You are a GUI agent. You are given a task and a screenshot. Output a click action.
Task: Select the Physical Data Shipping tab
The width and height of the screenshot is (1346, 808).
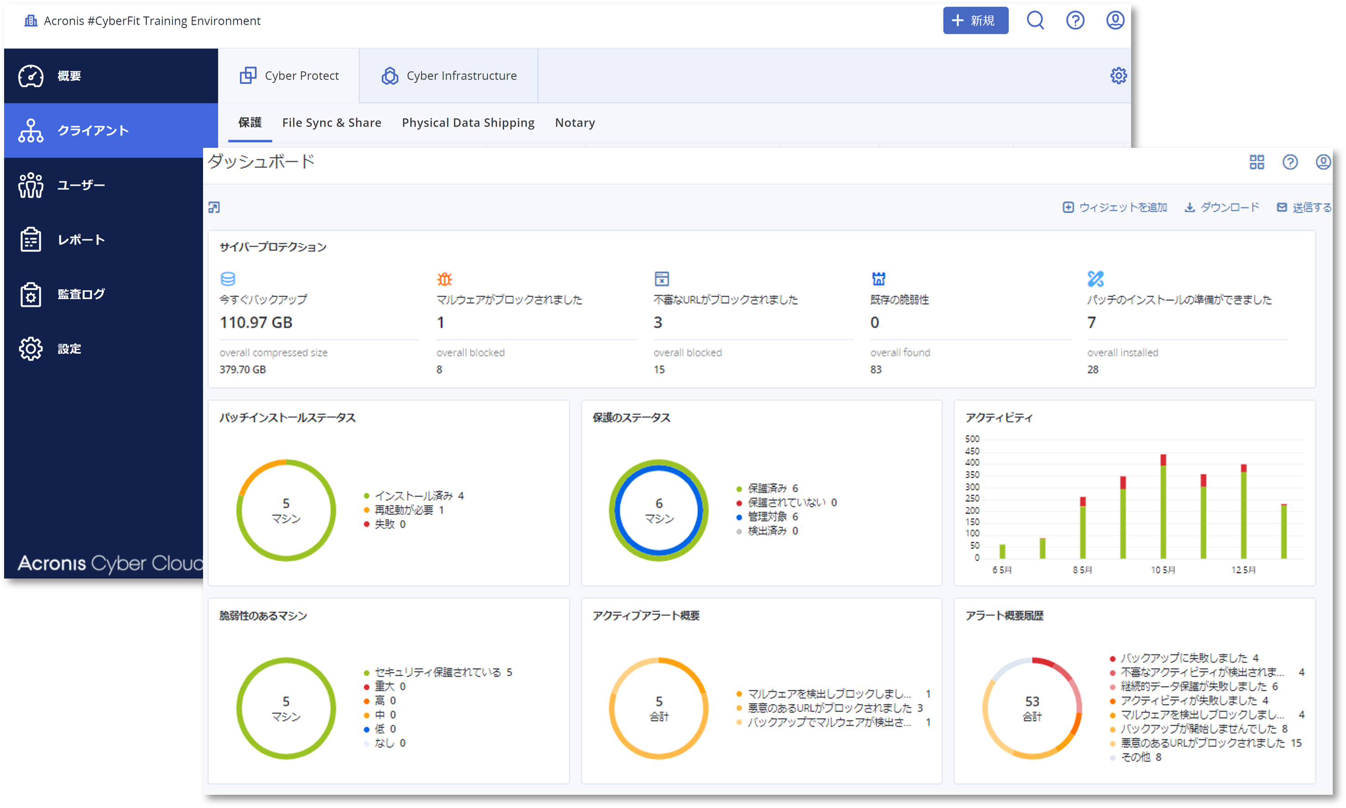click(x=468, y=123)
